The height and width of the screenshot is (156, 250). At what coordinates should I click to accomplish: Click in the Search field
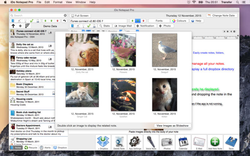(38, 15)
